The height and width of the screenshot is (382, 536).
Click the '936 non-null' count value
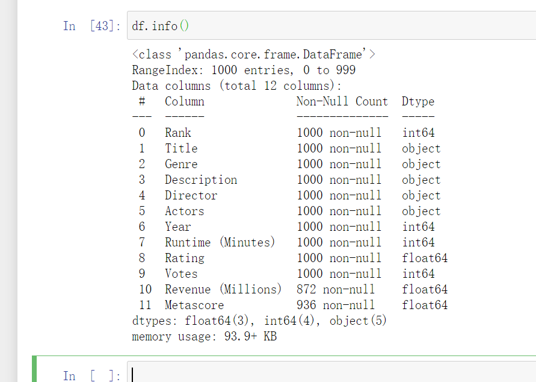point(335,305)
